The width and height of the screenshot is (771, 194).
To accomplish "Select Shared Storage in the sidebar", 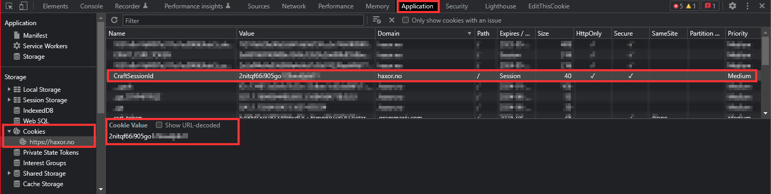I will pos(44,174).
